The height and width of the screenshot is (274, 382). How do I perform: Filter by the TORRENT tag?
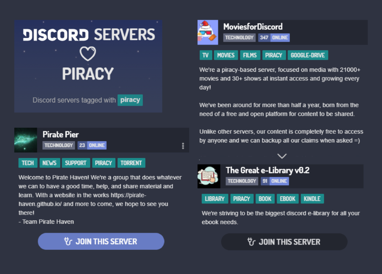coord(131,163)
